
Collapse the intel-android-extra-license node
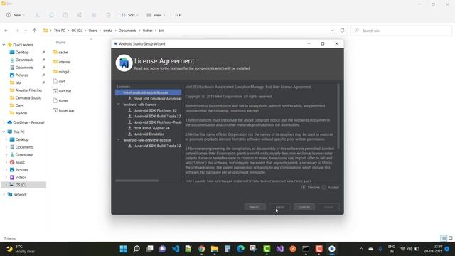click(x=119, y=92)
